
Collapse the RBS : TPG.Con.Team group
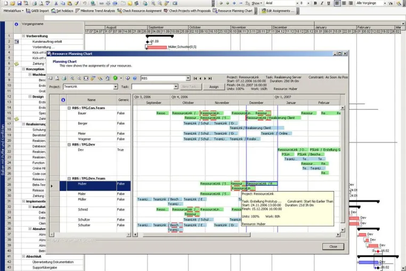[x=69, y=108]
